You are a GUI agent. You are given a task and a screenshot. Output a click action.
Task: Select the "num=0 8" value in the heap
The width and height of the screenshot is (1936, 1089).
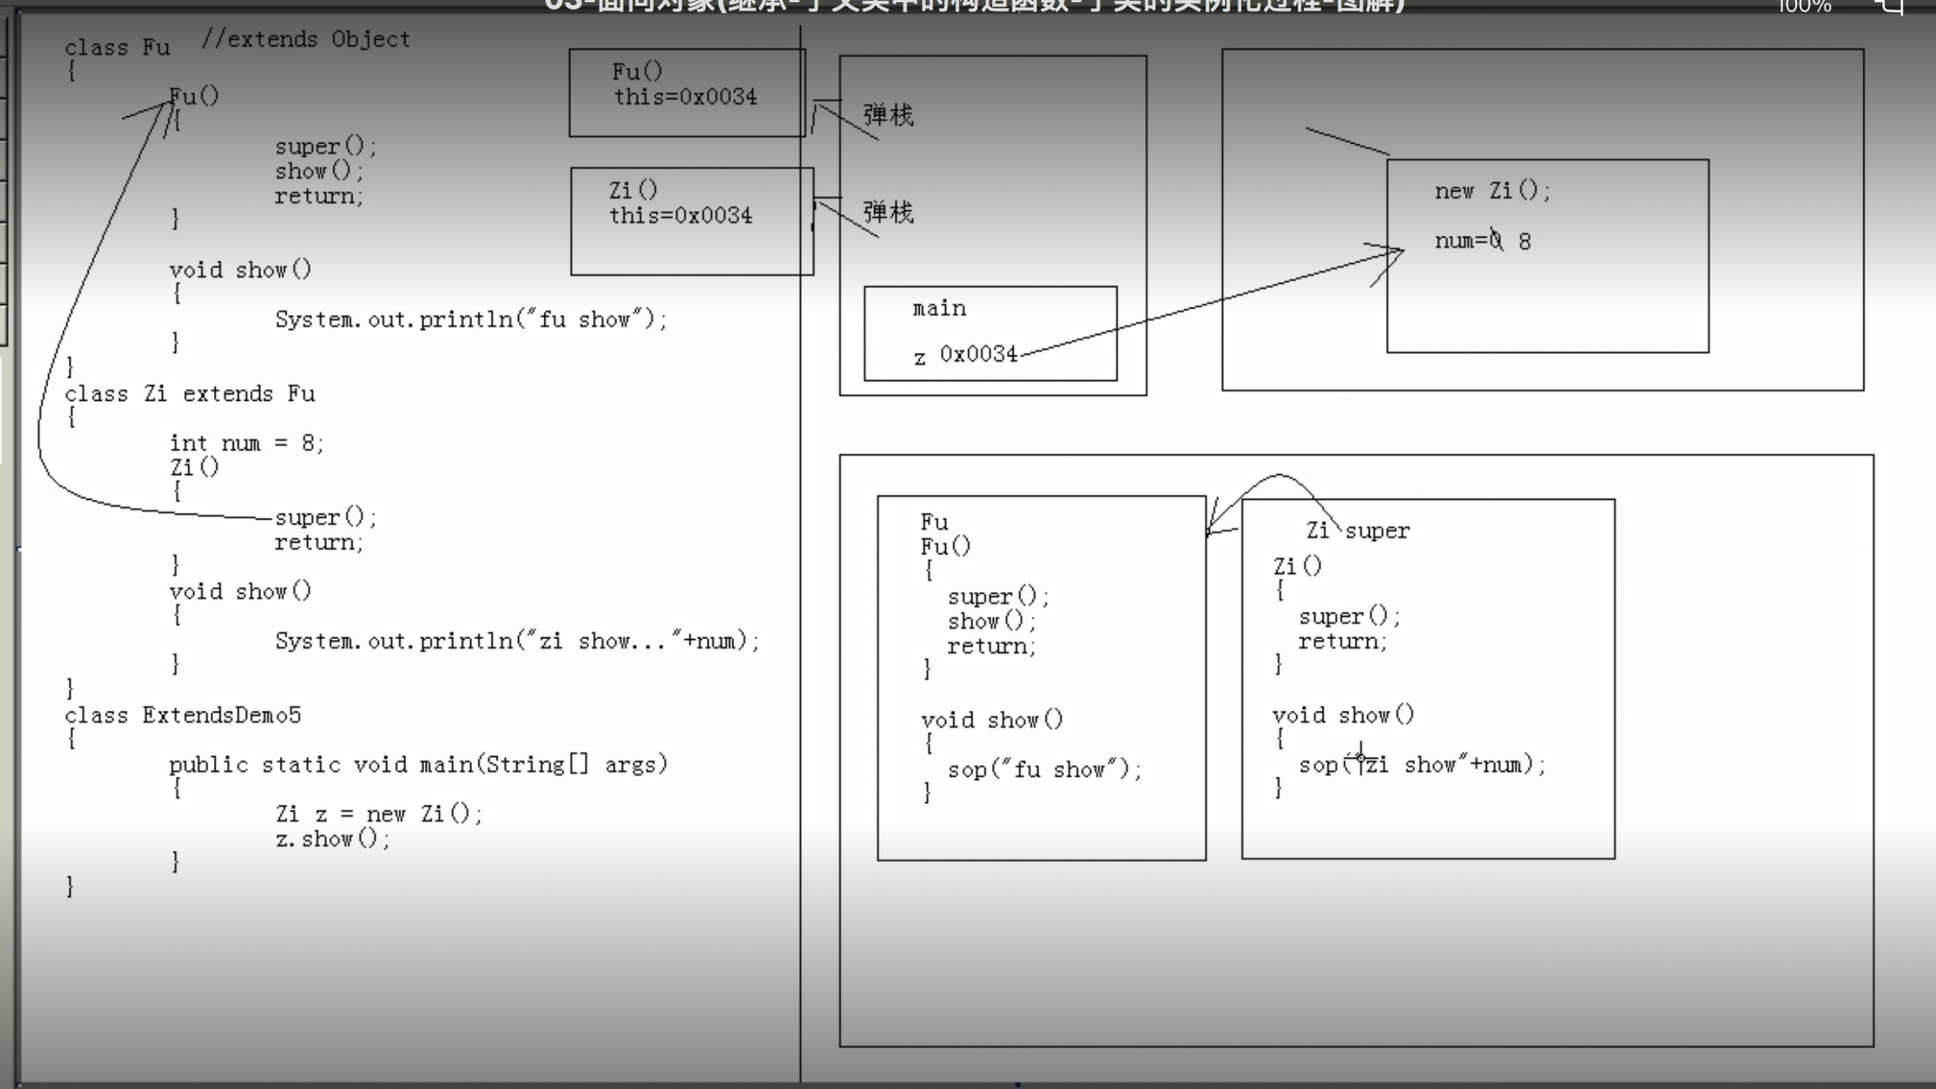(x=1483, y=241)
